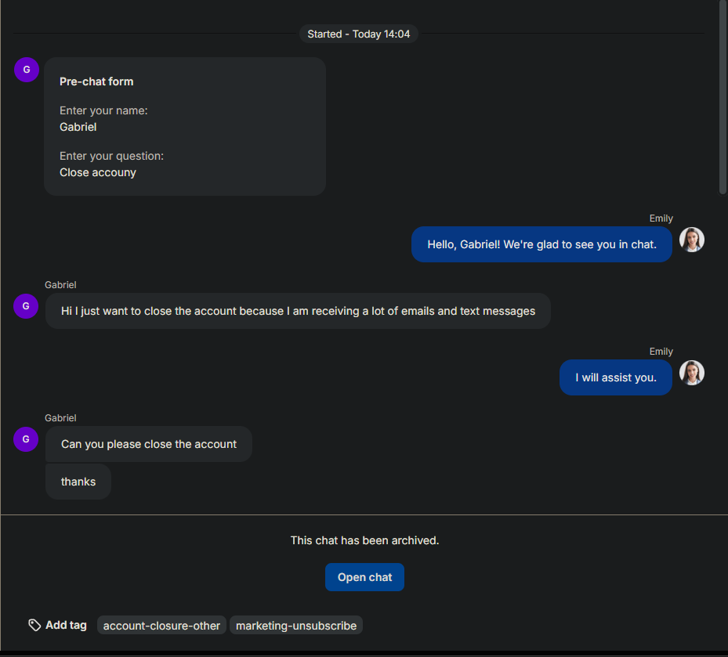Click the Add tag icon

coord(34,625)
